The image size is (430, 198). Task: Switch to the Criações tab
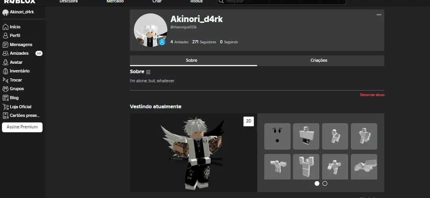click(321, 61)
